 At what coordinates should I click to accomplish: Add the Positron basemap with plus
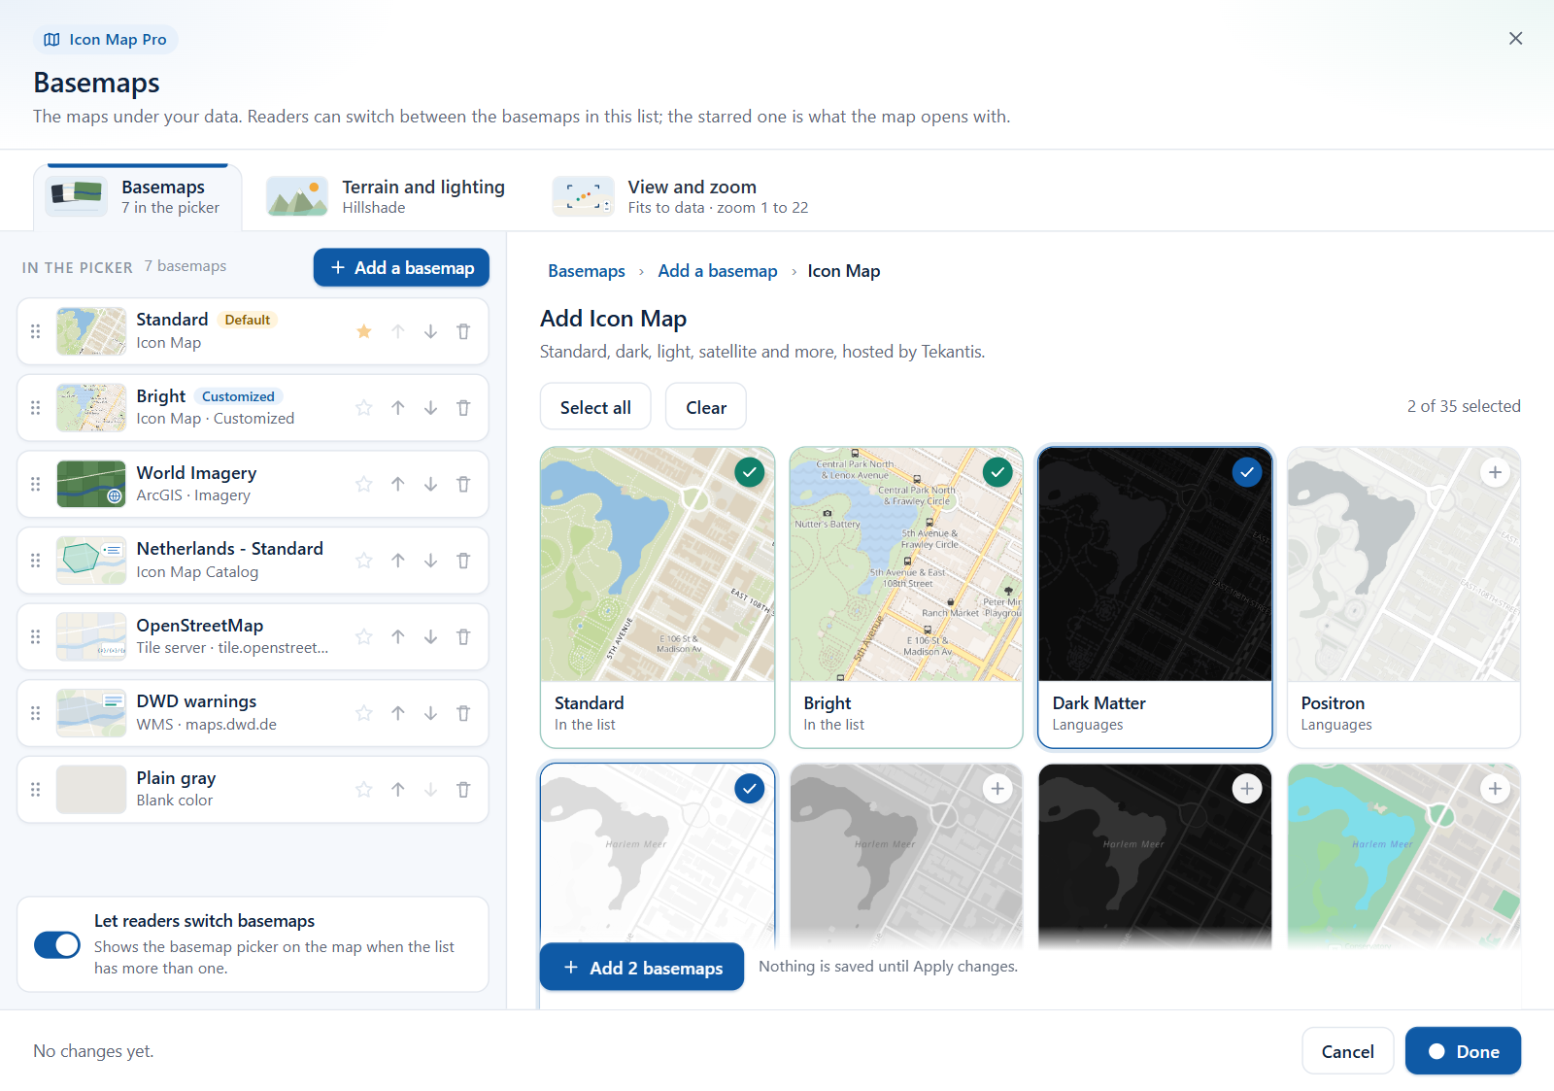pyautogui.click(x=1496, y=472)
